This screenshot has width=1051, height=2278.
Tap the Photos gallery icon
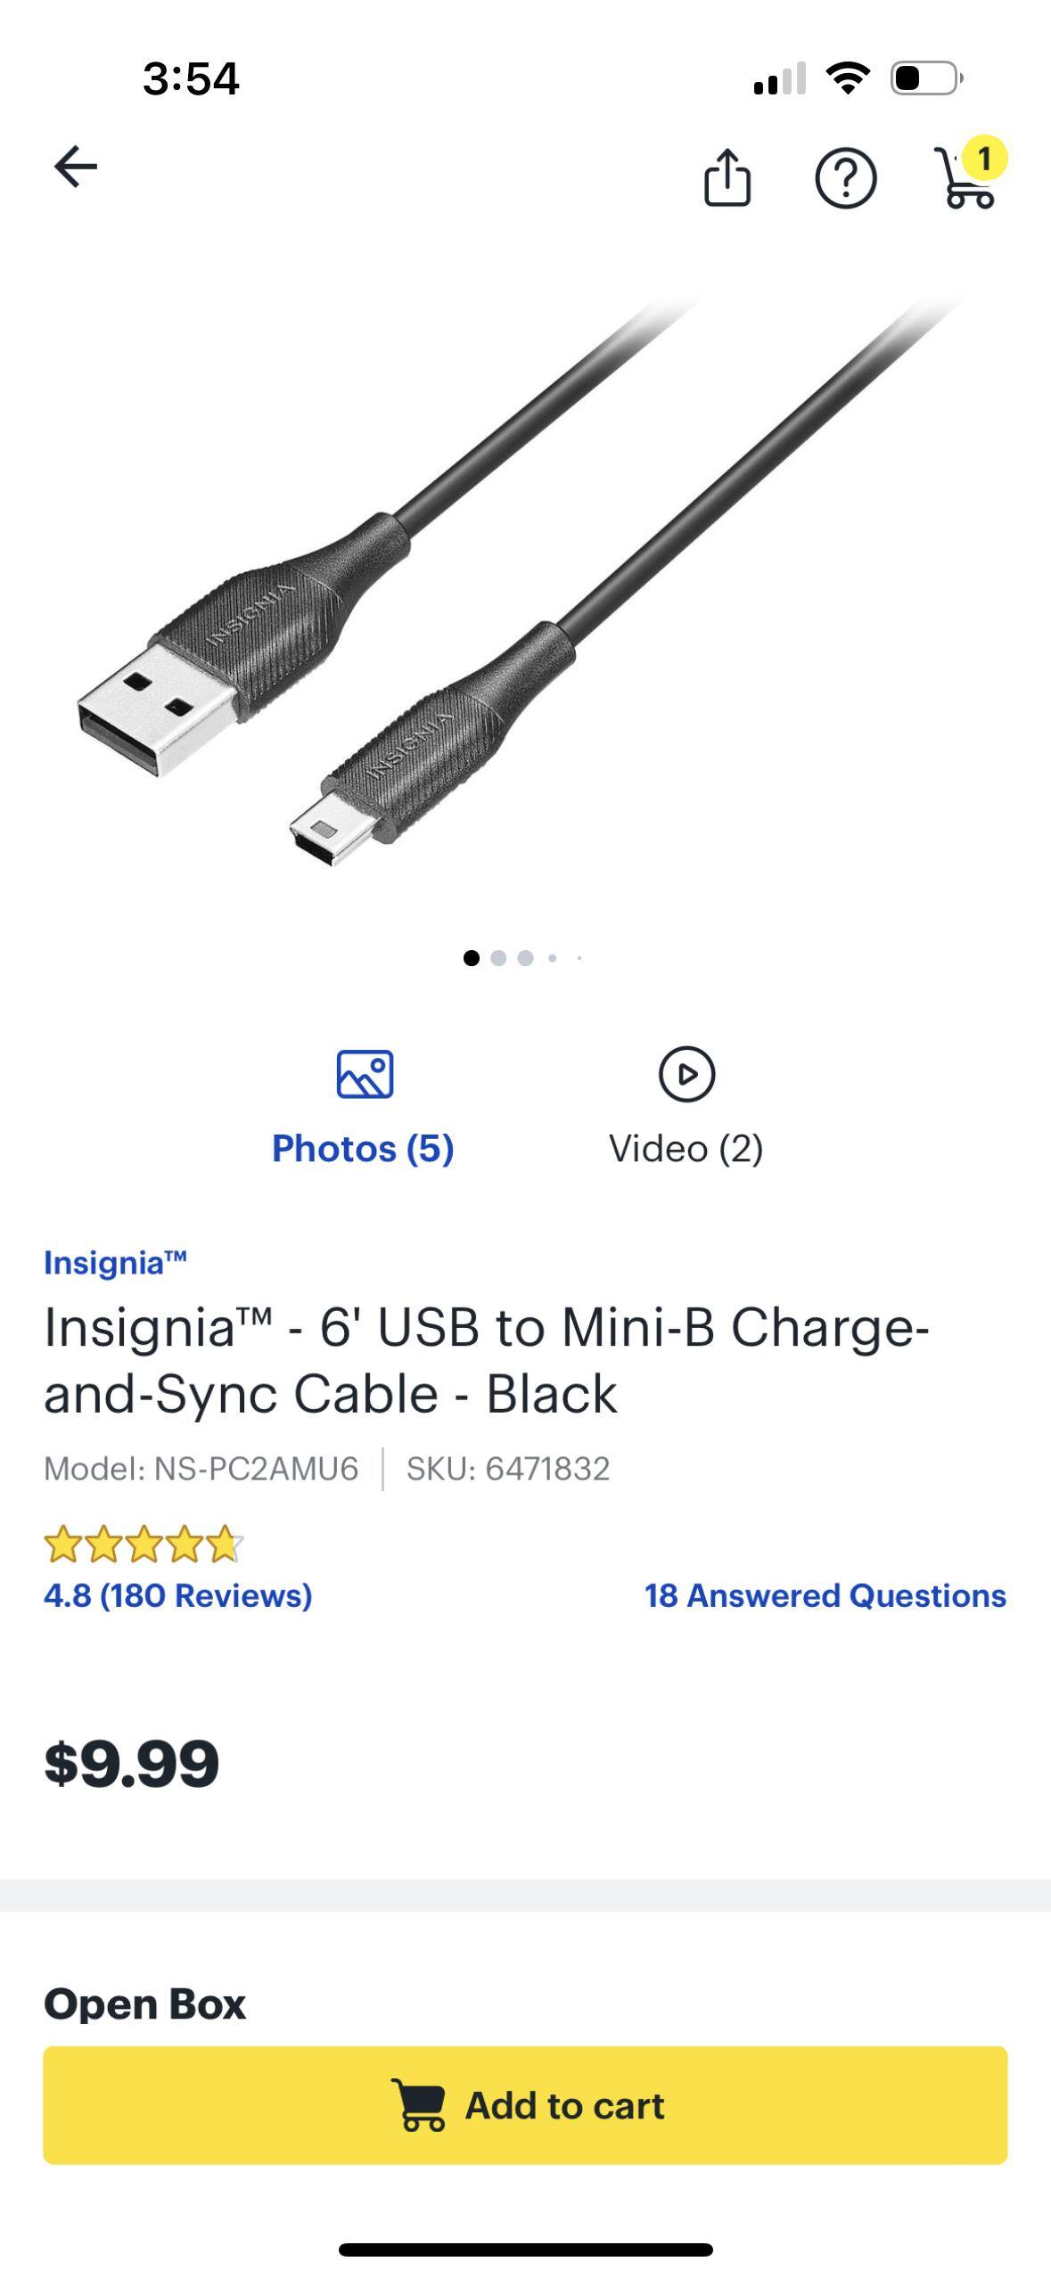pyautogui.click(x=365, y=1074)
